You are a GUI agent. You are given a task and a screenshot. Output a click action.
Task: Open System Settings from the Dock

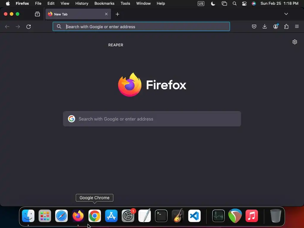pos(128,216)
